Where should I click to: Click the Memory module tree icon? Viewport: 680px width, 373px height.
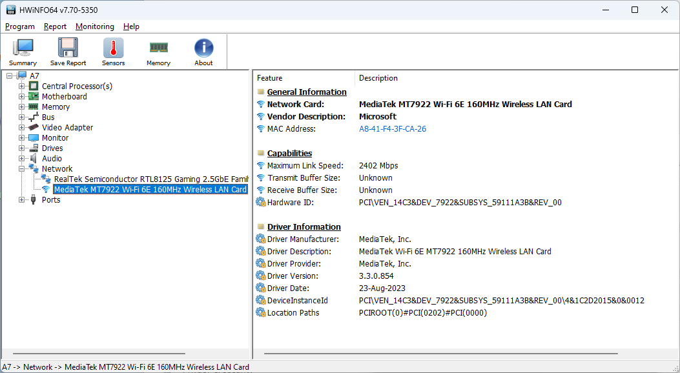(x=34, y=106)
